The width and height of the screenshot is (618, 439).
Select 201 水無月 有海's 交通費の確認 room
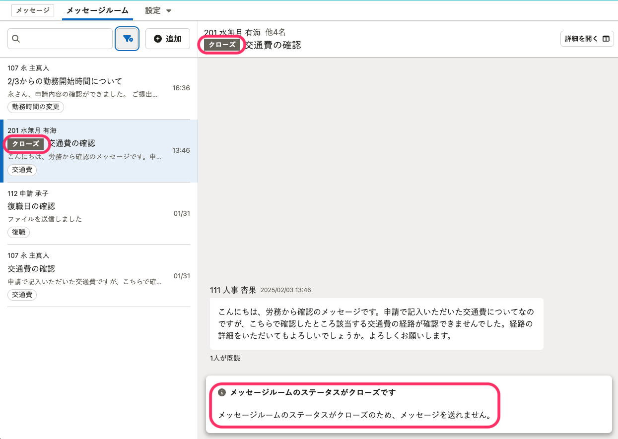coord(72,143)
